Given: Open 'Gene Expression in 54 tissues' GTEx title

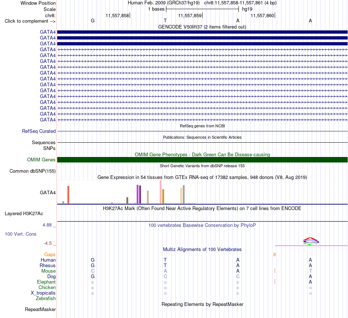Looking at the screenshot, I should tap(202, 177).
